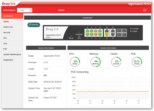Click the Admin label in the header
154x111 pixels.
point(61,10)
